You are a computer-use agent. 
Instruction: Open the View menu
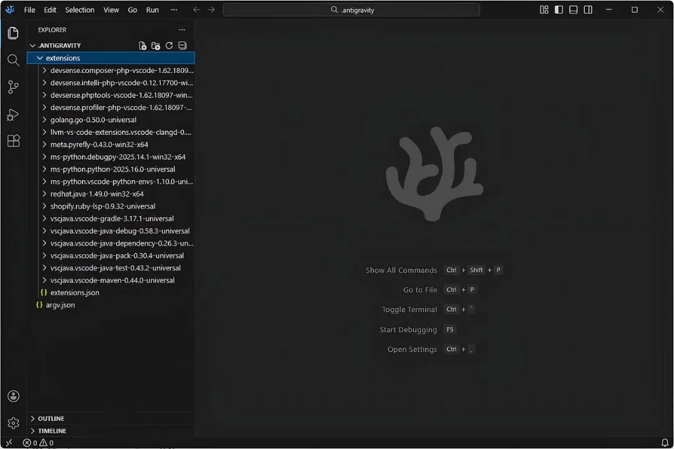[111, 9]
